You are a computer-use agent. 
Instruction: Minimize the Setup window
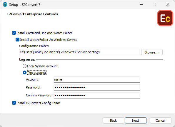coord(141,5)
